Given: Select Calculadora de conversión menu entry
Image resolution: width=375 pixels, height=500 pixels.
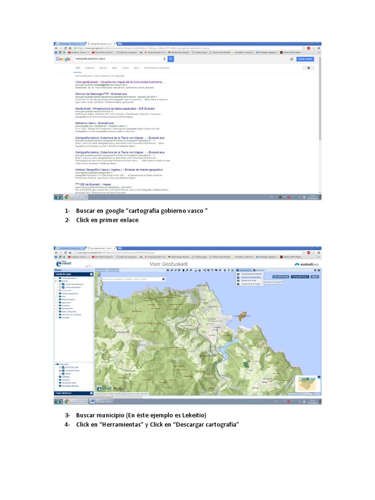Looking at the screenshot, I should pyautogui.click(x=250, y=274).
